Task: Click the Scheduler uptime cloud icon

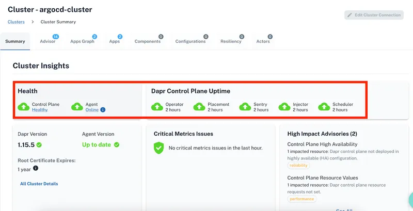Action: (x=324, y=107)
